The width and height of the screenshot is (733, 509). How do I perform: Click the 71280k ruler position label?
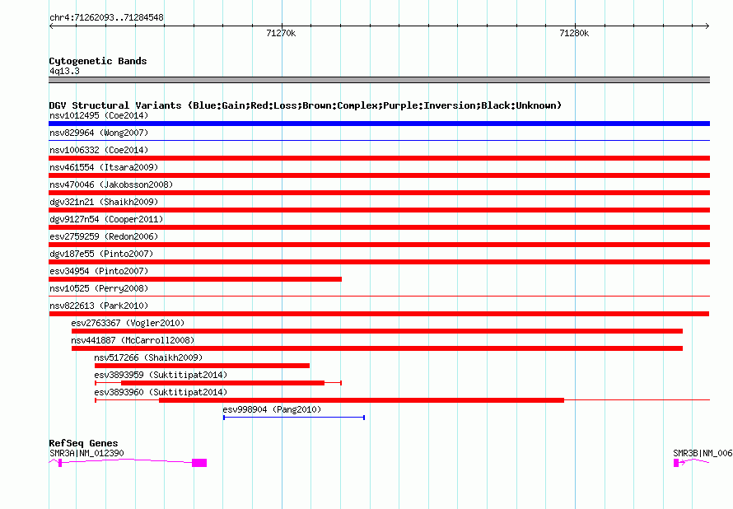point(574,33)
